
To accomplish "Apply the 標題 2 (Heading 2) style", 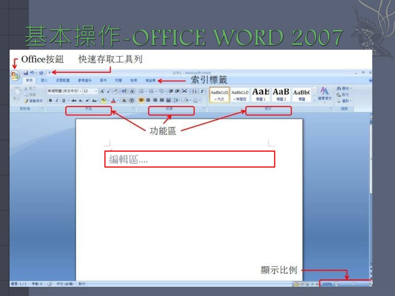I will pos(281,95).
